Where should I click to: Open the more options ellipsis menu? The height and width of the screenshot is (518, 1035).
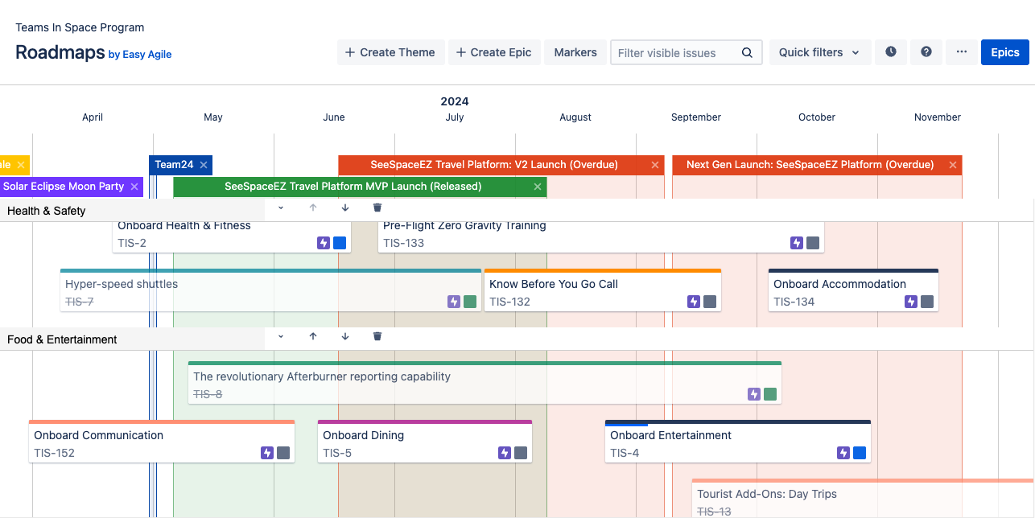(962, 52)
